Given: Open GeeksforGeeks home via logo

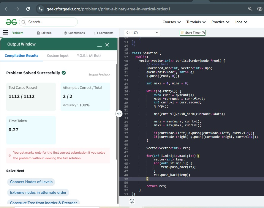Looking at the screenshot, I should pos(11,22).
